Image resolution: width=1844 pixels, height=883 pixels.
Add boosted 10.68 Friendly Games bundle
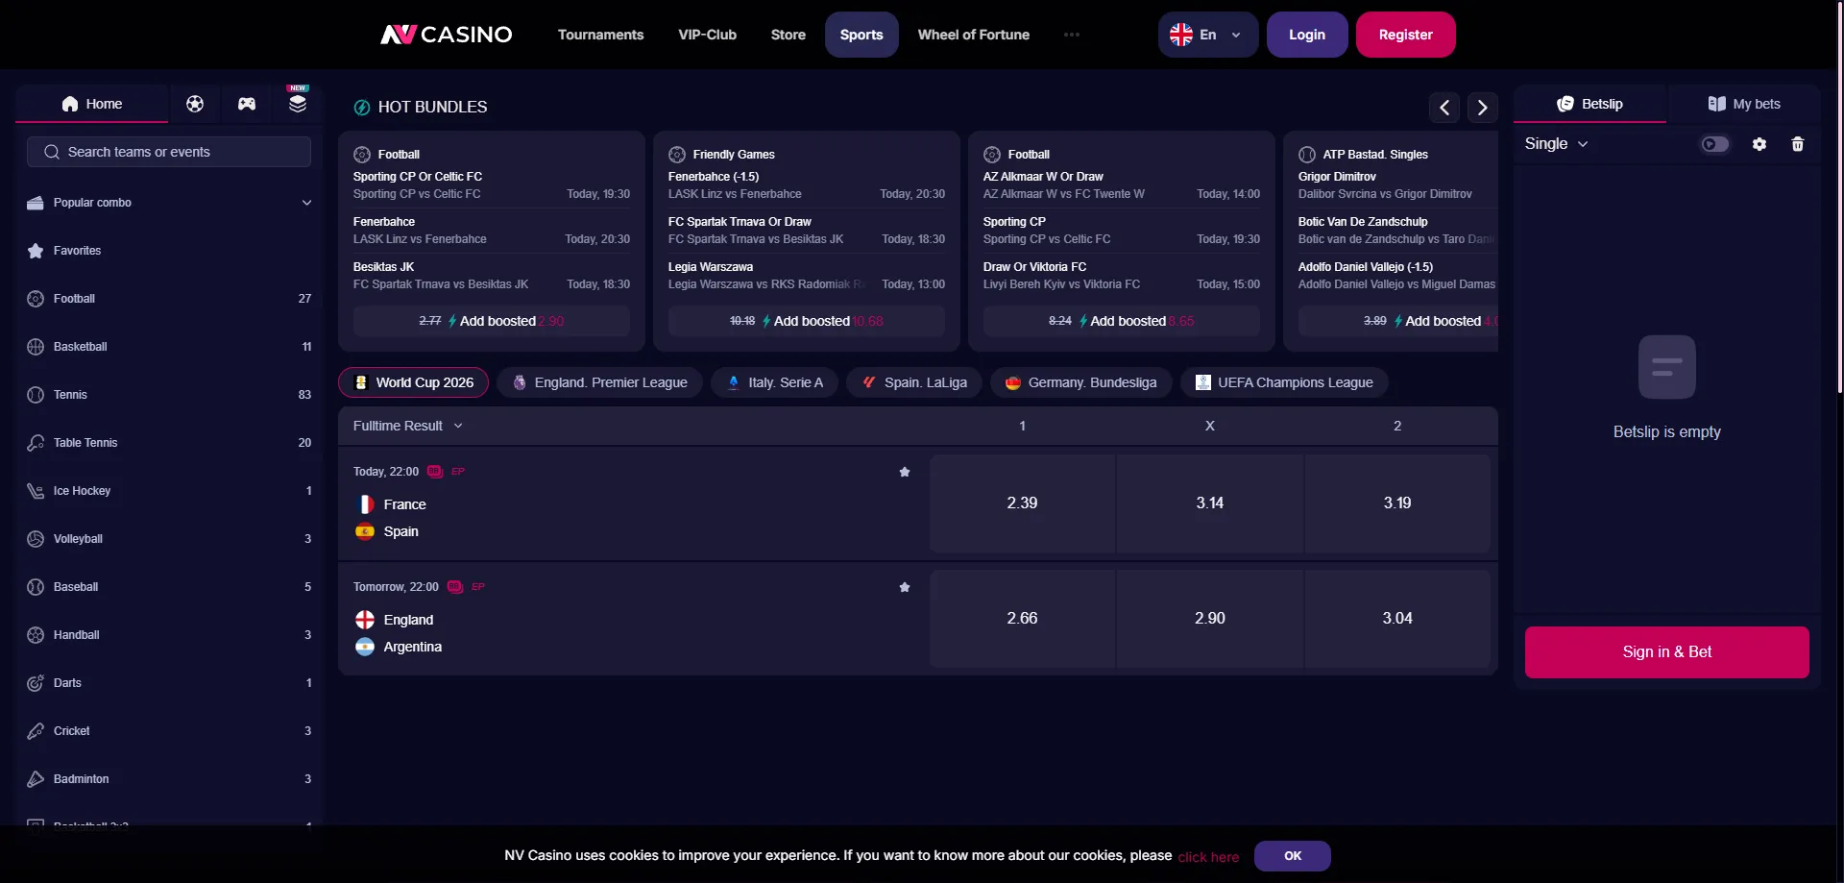tap(807, 321)
